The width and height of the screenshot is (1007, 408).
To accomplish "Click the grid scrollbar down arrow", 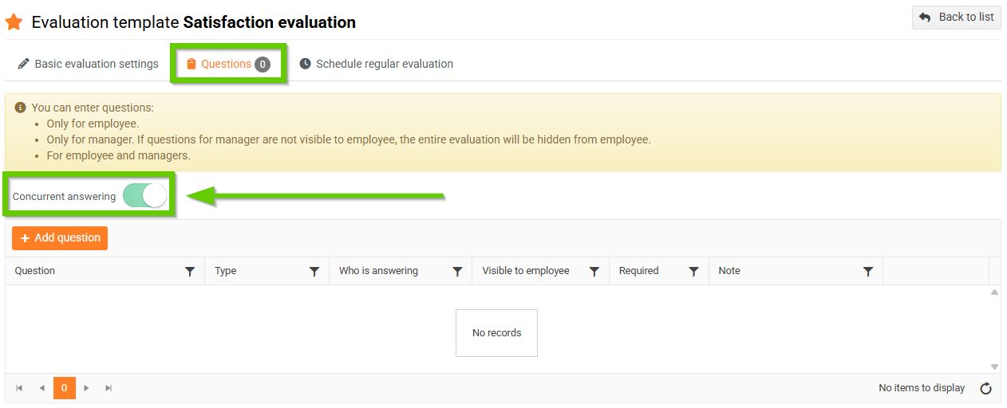I will tap(994, 367).
